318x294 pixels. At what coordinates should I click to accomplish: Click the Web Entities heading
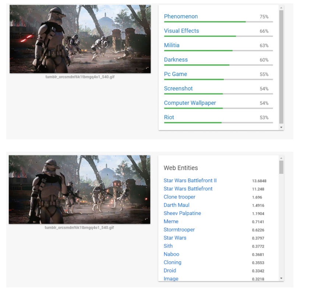[x=180, y=168]
